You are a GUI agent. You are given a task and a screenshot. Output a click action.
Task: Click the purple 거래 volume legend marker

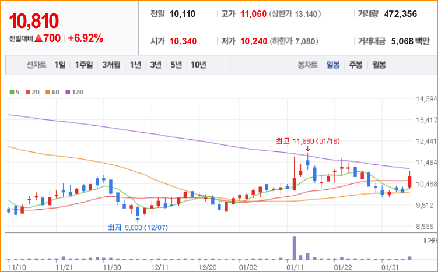[x=425, y=240]
